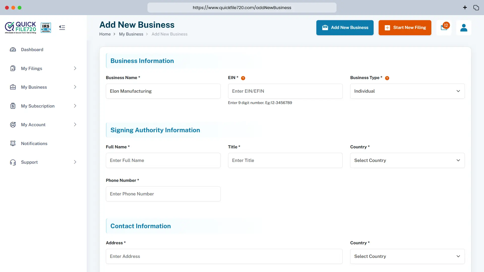This screenshot has width=484, height=272.
Task: Click the Enter Phone Number field
Action: pos(163,194)
